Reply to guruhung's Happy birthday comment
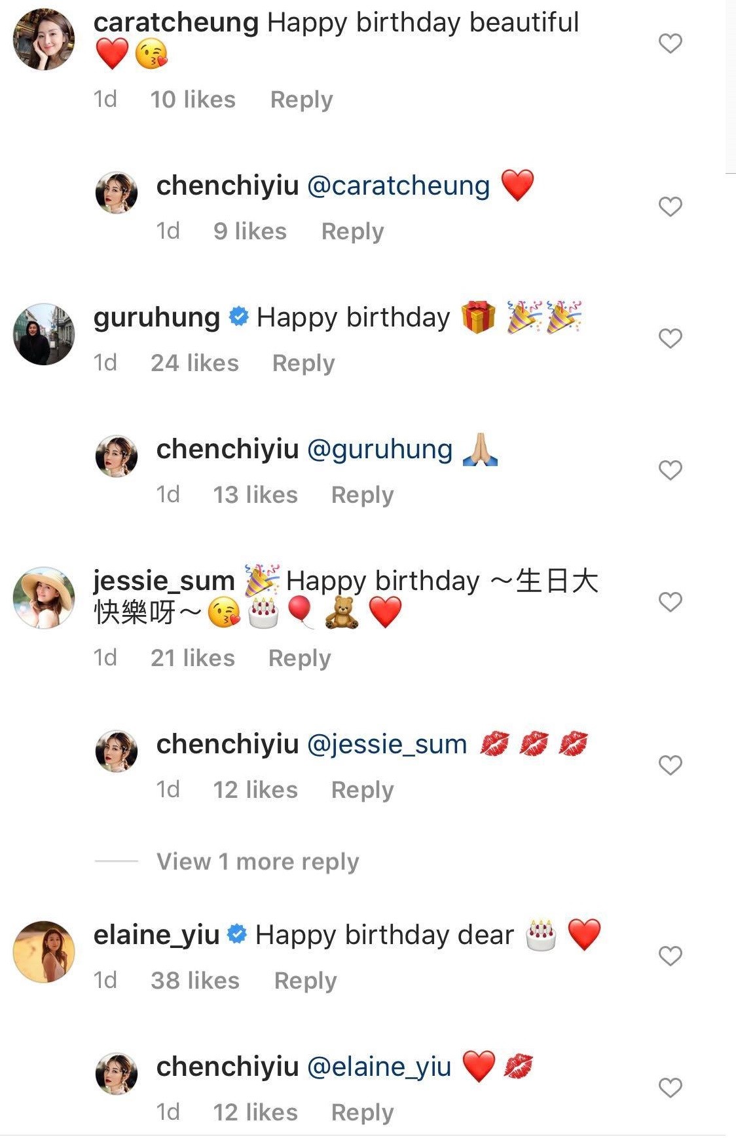Screen dimensions: 736x1146 [303, 363]
